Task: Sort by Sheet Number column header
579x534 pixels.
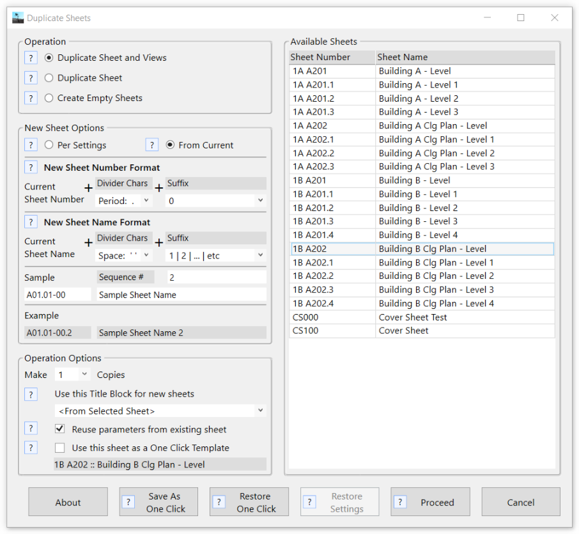Action: click(332, 57)
